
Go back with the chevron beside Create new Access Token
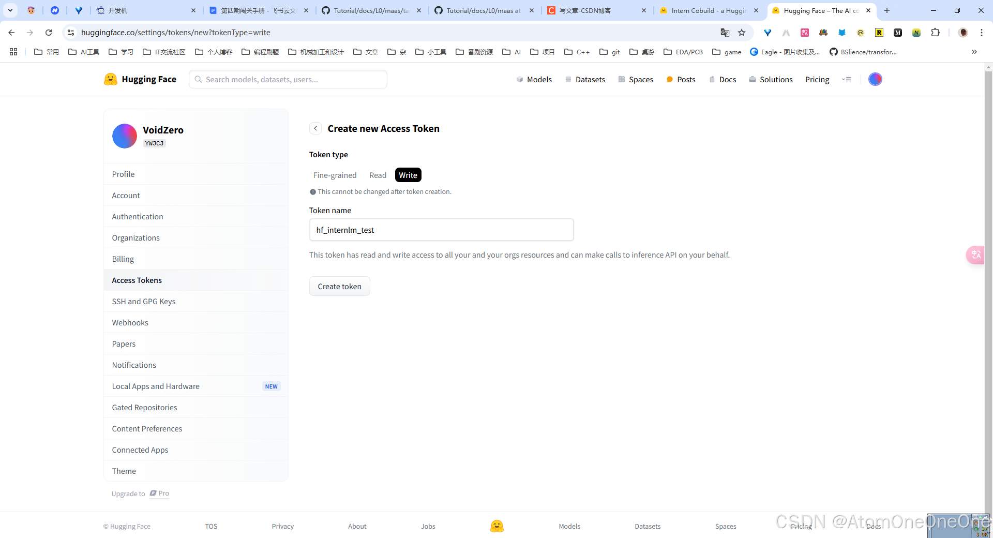pyautogui.click(x=315, y=128)
